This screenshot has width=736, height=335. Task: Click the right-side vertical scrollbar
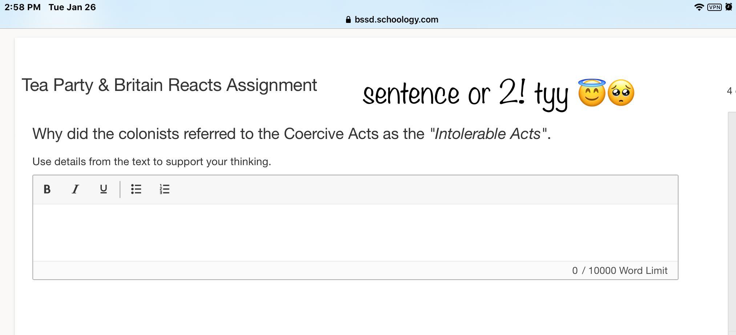[x=732, y=218]
